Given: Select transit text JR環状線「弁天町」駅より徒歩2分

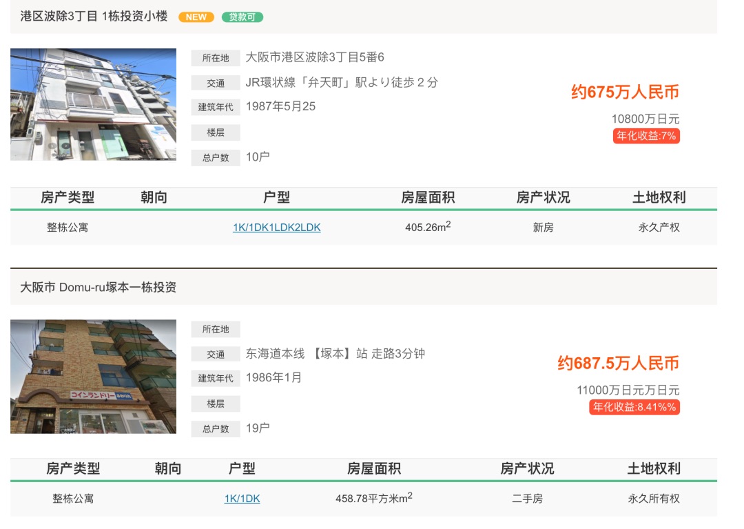Looking at the screenshot, I should point(342,83).
